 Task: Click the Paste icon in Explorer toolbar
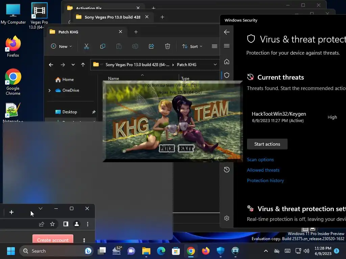pyautogui.click(x=119, y=46)
